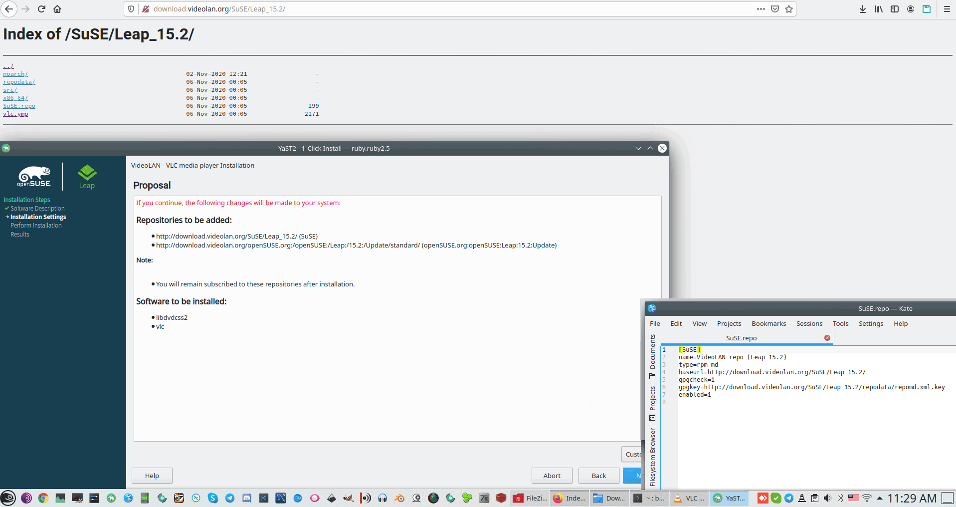Select the SuSE.repo tab in Kate

pyautogui.click(x=741, y=338)
